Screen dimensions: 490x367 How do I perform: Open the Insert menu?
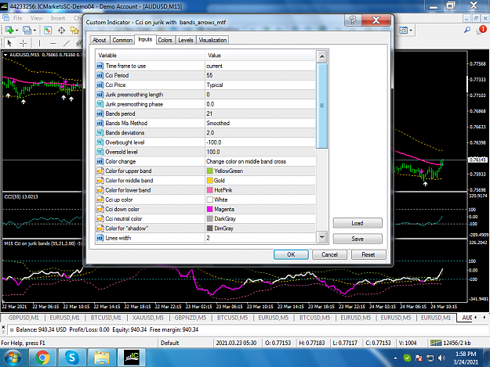[x=58, y=18]
